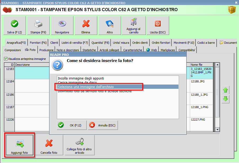Open the Produzione tab

pyautogui.click(x=46, y=50)
